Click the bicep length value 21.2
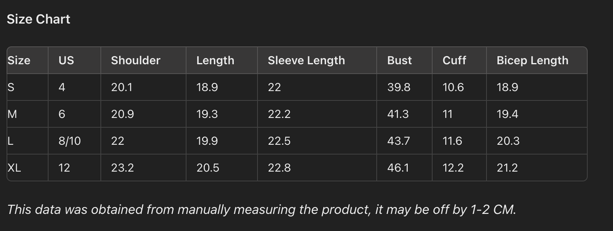 (x=507, y=168)
